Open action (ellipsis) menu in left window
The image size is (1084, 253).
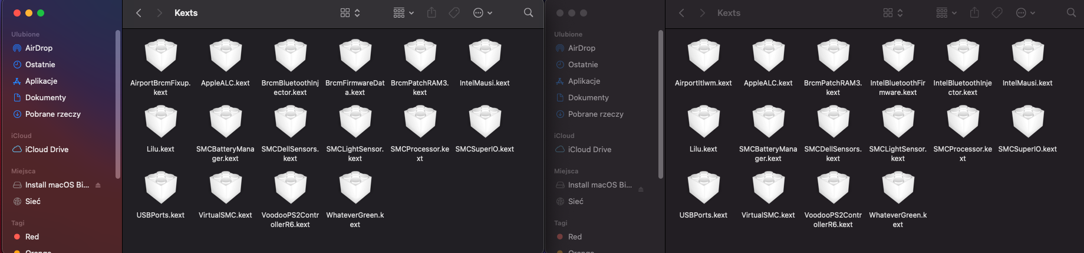pos(483,13)
